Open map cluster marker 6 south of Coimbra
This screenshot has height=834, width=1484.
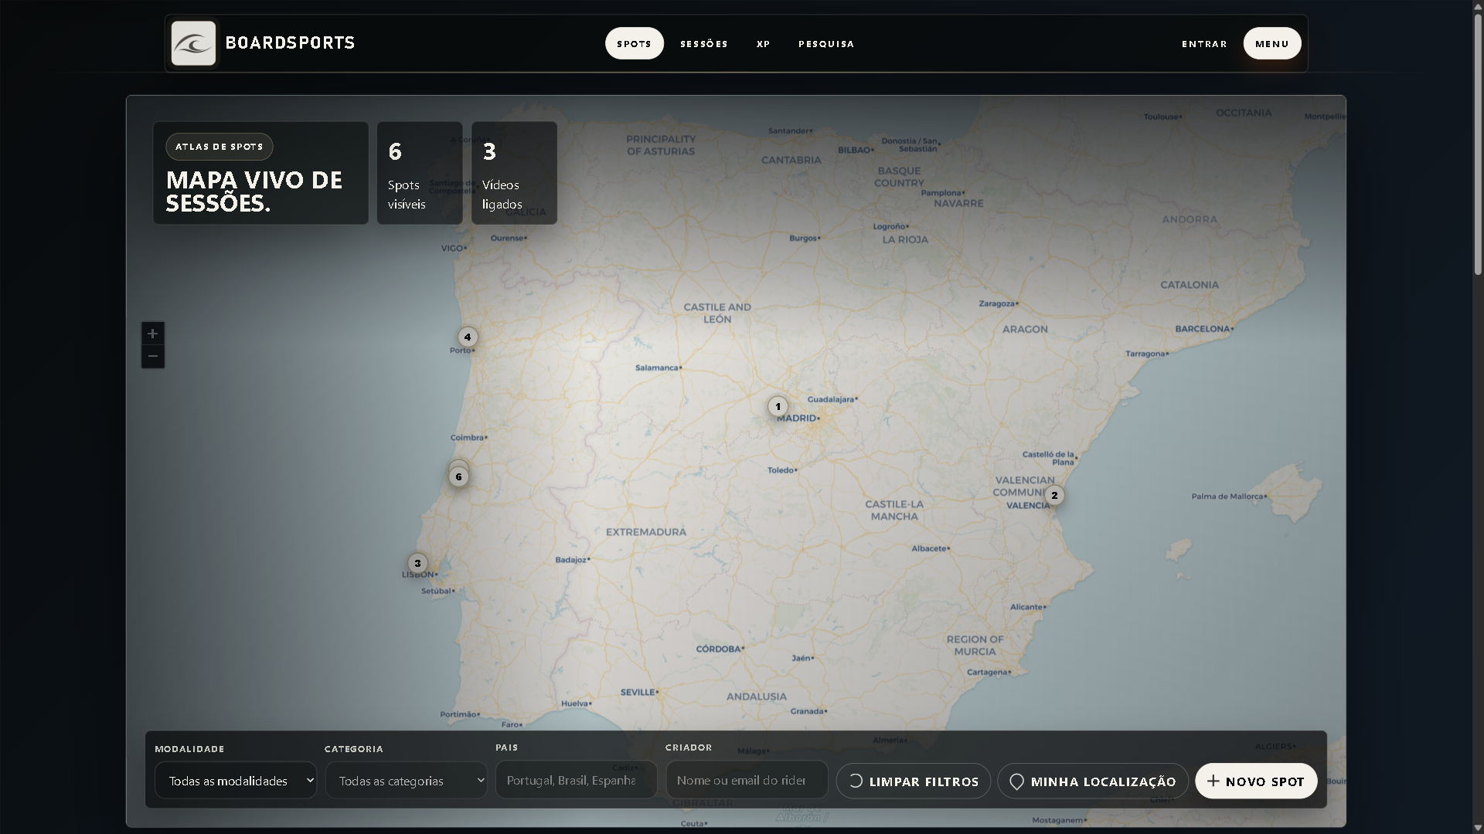458,476
